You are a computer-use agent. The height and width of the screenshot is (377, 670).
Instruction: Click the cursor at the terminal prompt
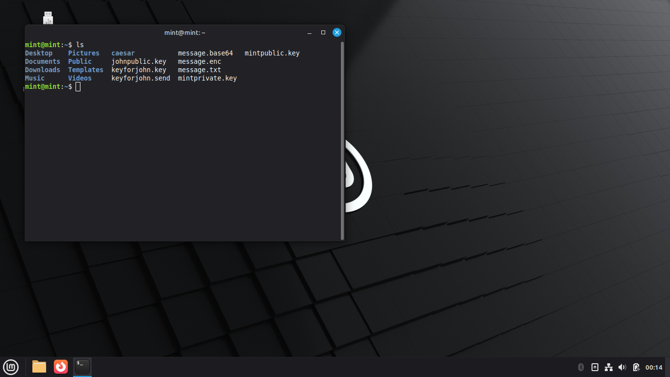coord(78,86)
